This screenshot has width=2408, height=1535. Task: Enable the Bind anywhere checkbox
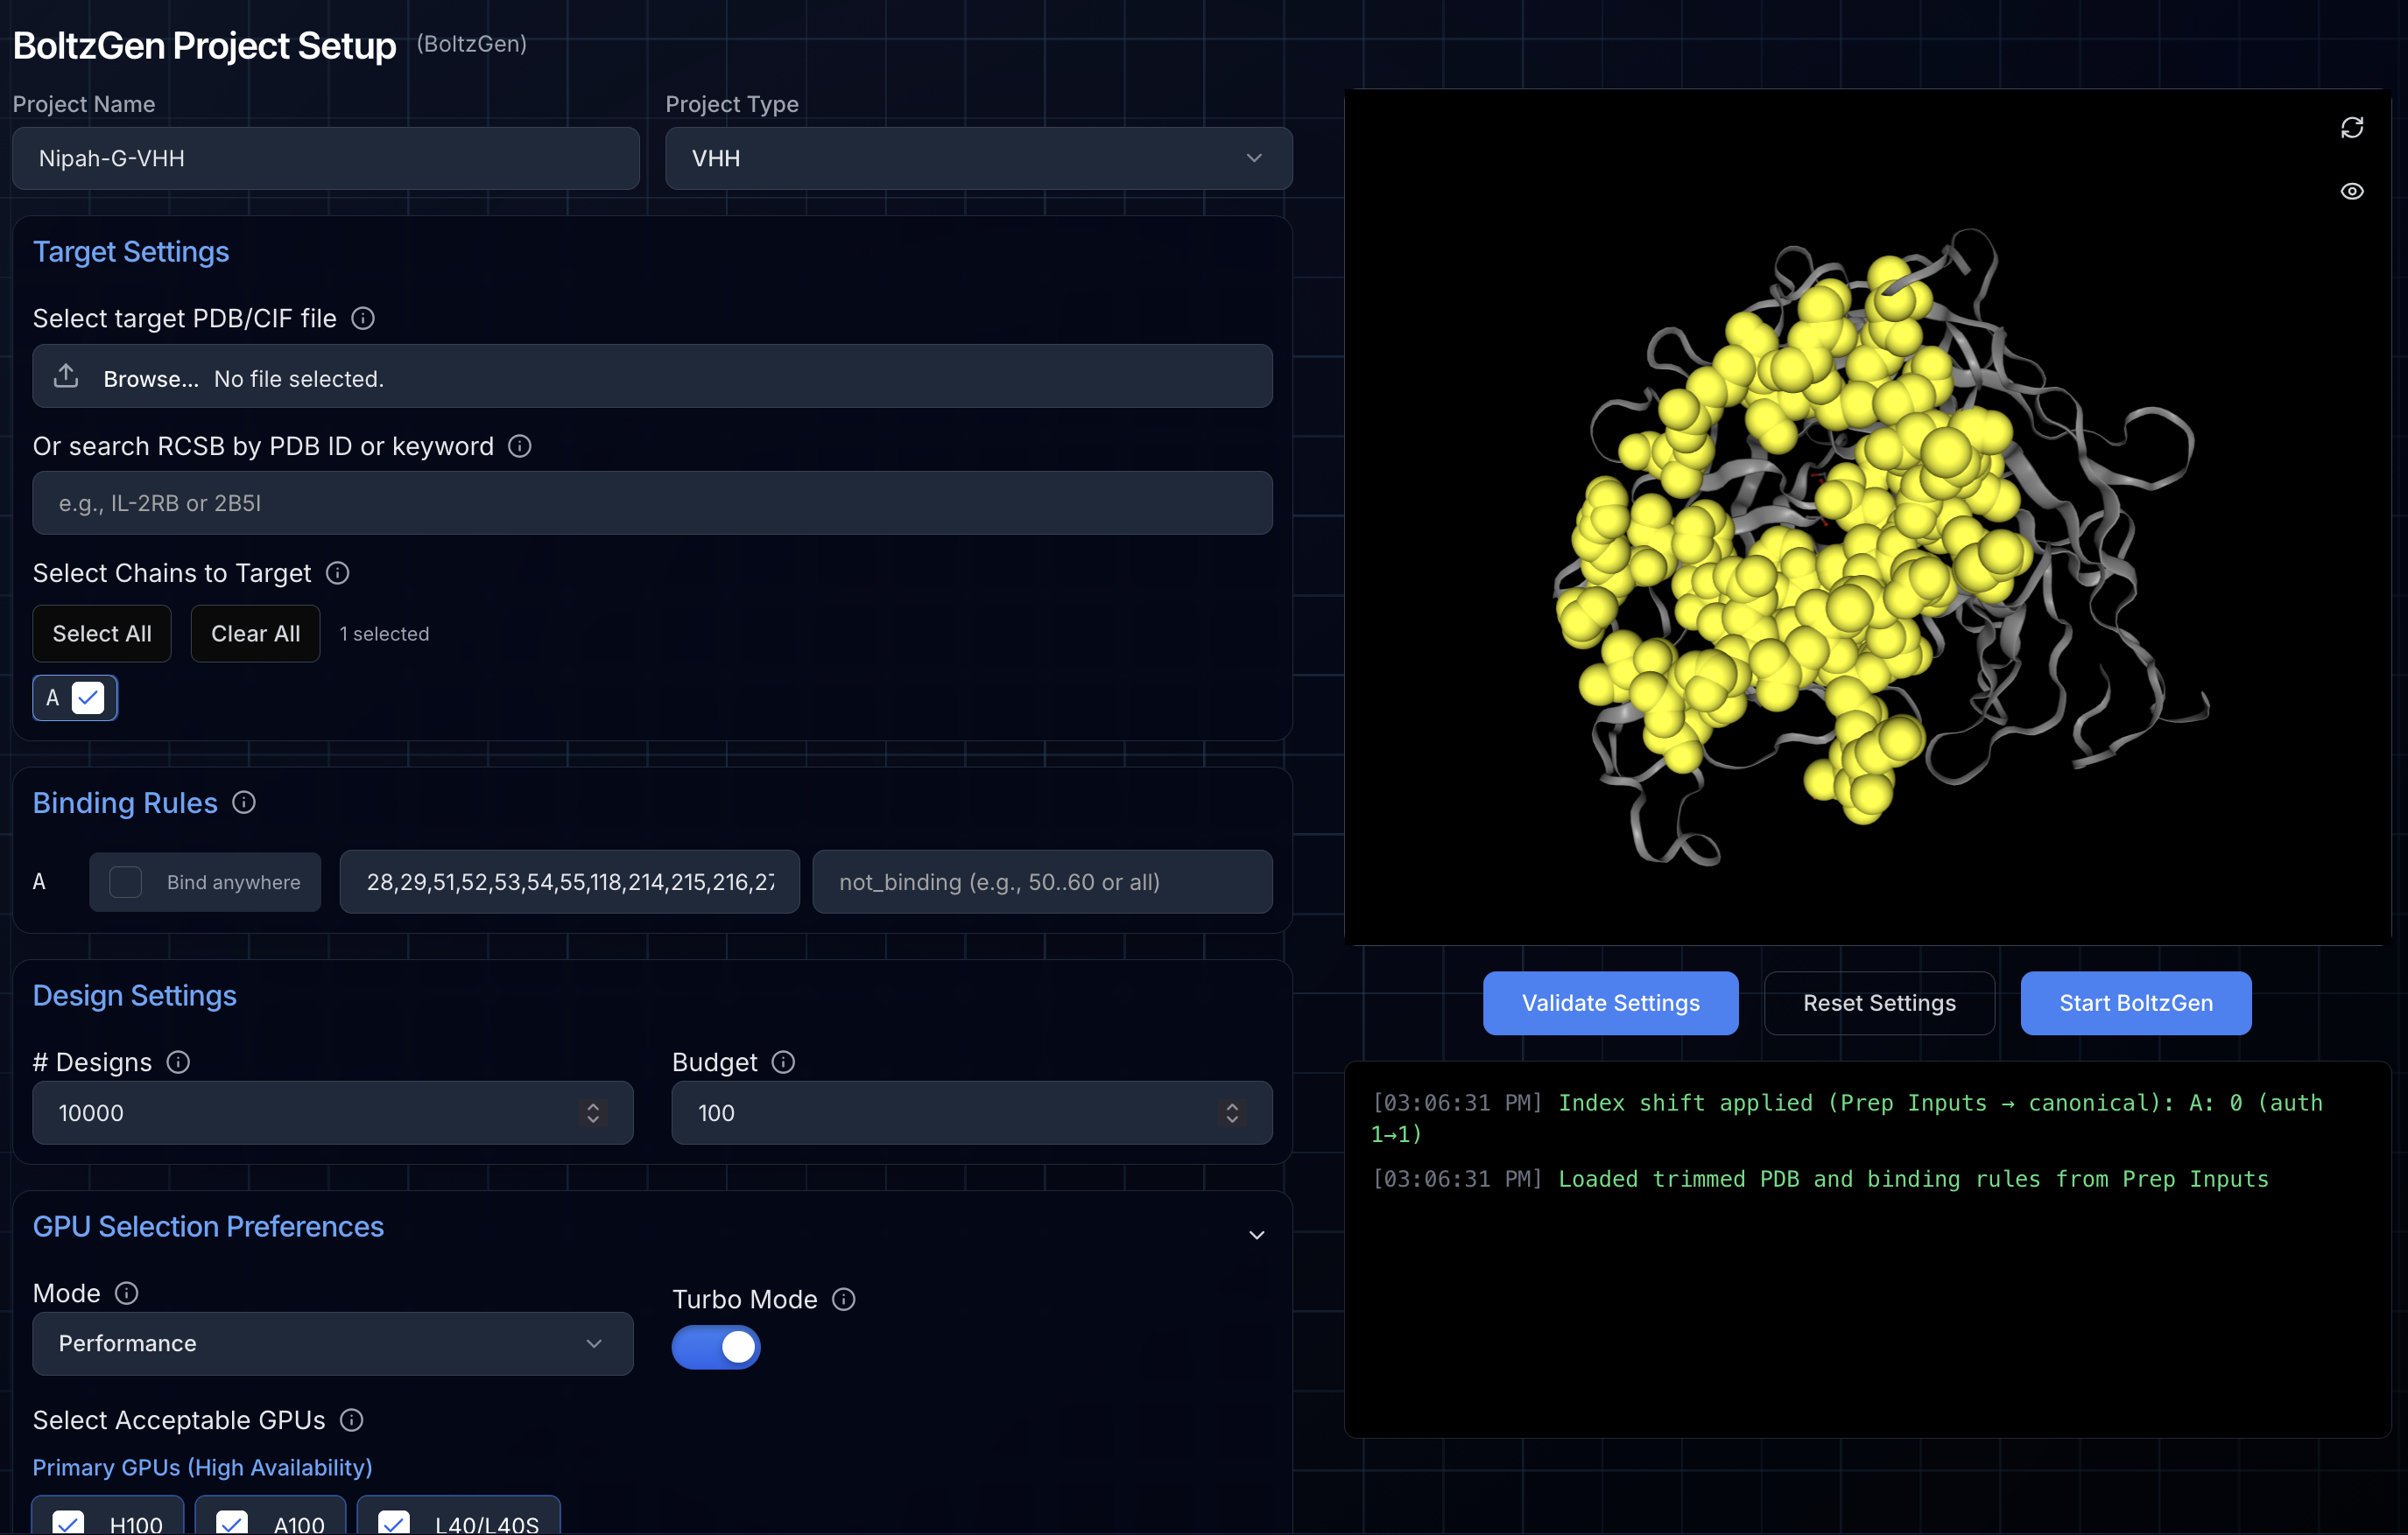click(126, 881)
